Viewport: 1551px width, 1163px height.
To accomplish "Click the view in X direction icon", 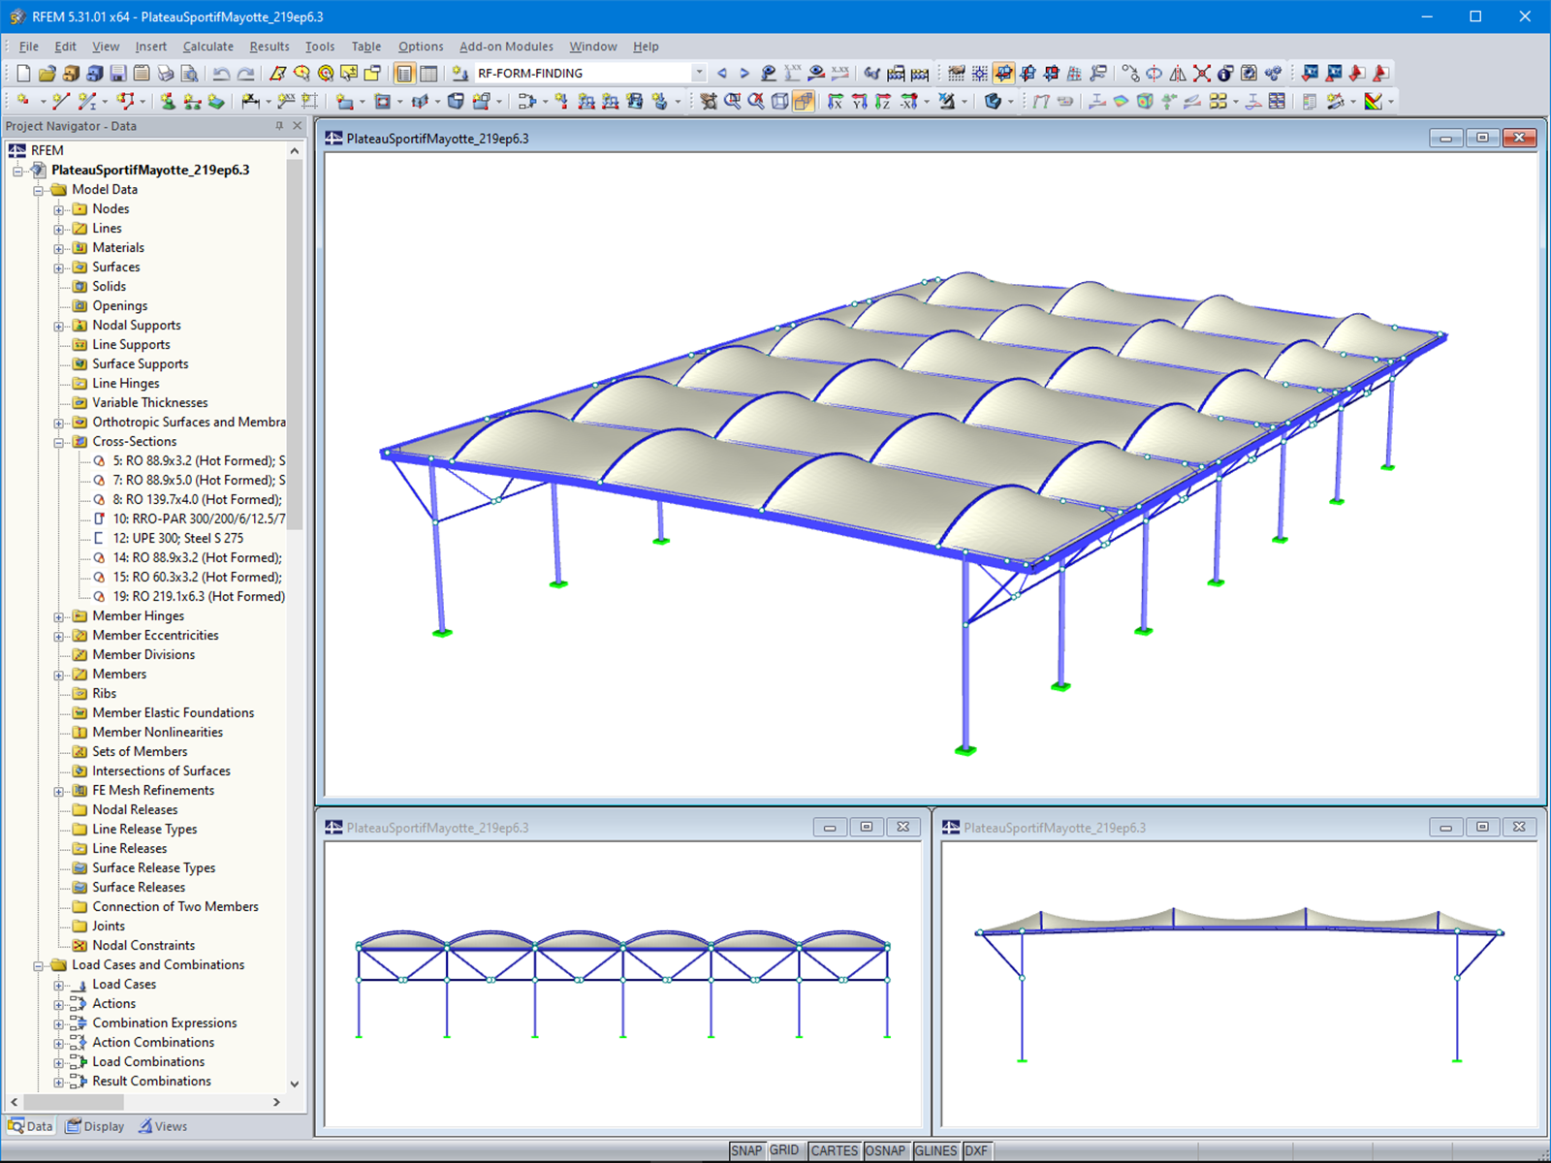I will [837, 100].
